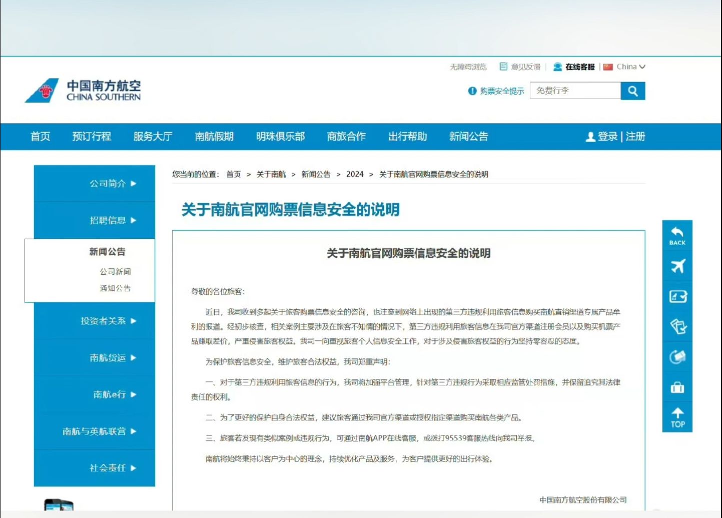The width and height of the screenshot is (722, 518).
Task: Expand 社会责任 sidebar section
Action: point(95,468)
